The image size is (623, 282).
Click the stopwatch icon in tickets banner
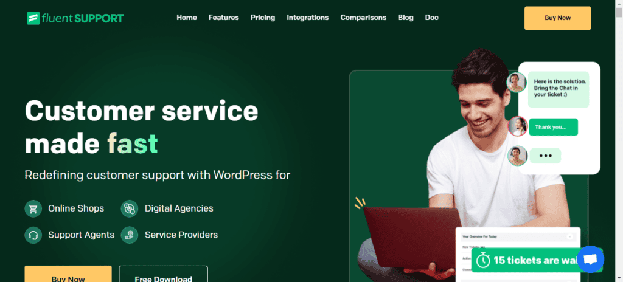pyautogui.click(x=482, y=260)
